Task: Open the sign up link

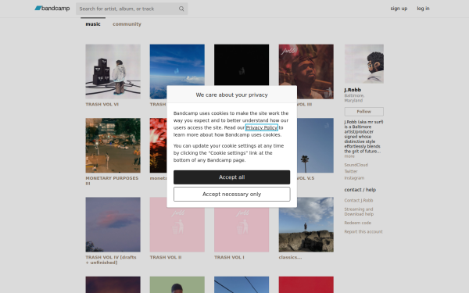Action: tap(399, 9)
